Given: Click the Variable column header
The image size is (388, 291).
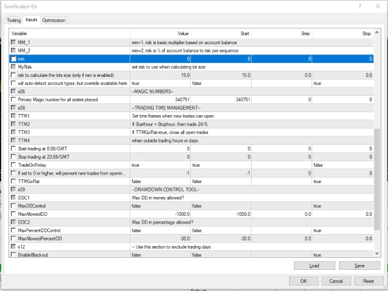Looking at the screenshot, I should pos(70,33).
